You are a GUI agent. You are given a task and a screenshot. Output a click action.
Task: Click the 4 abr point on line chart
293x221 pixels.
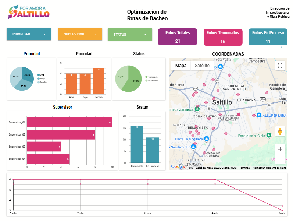[x=215, y=179]
